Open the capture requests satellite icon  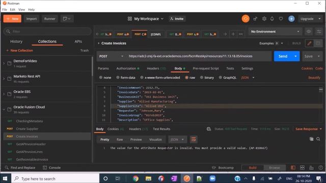[x=255, y=19]
